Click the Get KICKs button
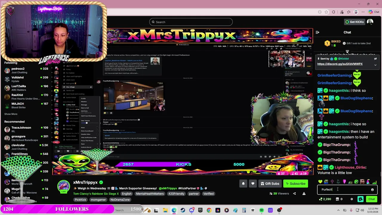 354,22
